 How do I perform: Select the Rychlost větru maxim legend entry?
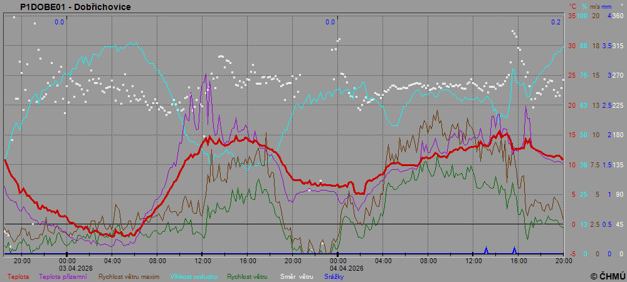[x=129, y=276]
